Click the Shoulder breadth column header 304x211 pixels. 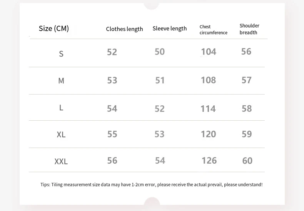point(249,29)
